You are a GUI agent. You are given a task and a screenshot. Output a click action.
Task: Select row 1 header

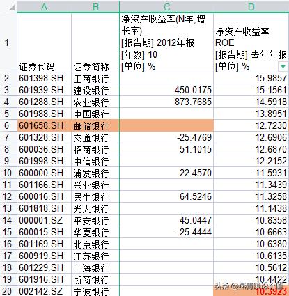pyautogui.click(x=8, y=42)
